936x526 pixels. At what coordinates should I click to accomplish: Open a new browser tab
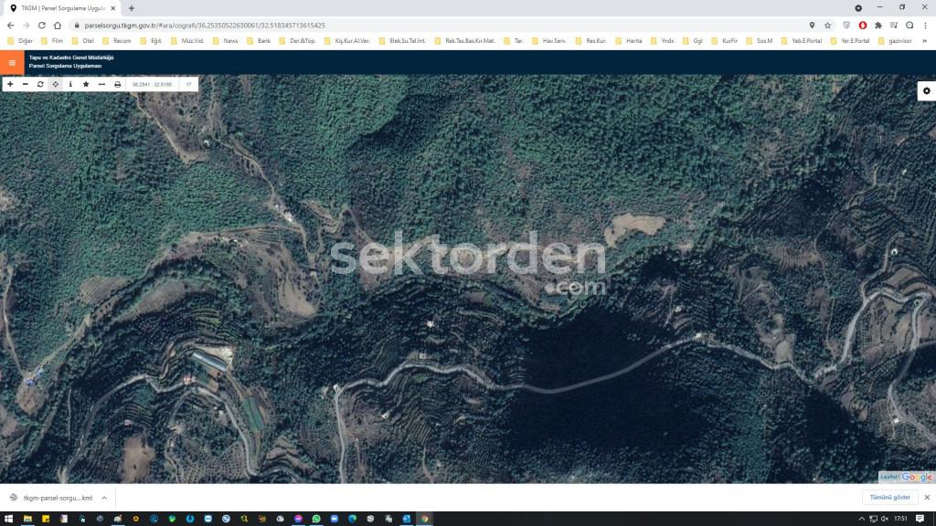tap(132, 8)
